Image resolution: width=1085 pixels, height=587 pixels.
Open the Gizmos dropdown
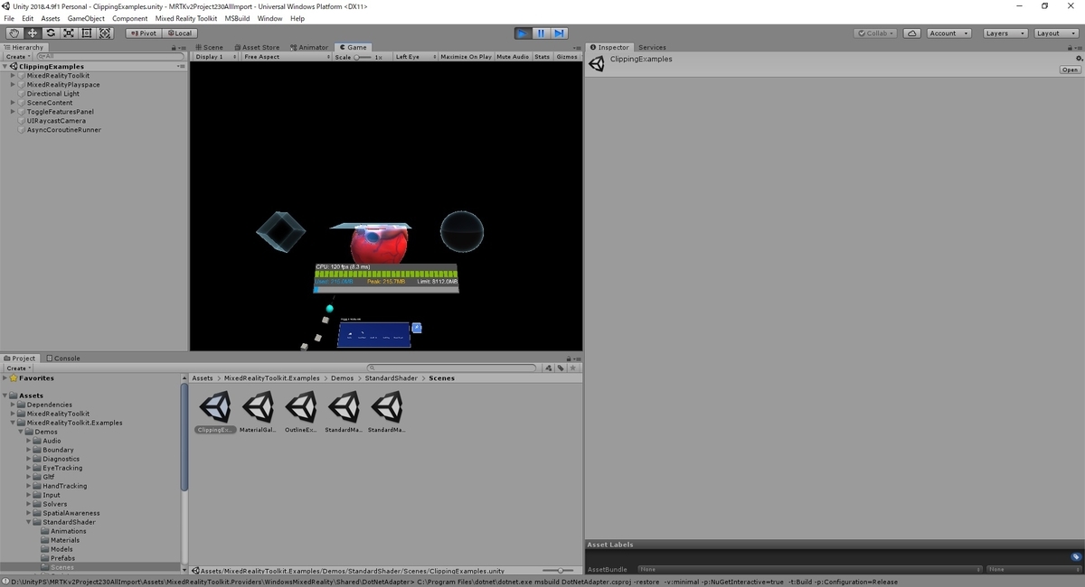tap(567, 57)
